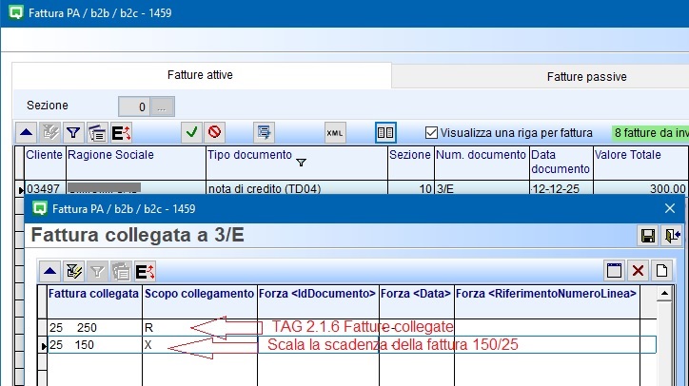Create new row with blank page icon
The width and height of the screenshot is (689, 386).
coord(661,271)
